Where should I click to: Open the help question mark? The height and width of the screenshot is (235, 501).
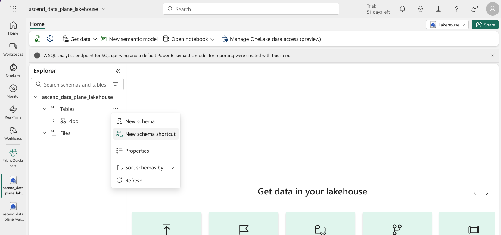(x=456, y=9)
